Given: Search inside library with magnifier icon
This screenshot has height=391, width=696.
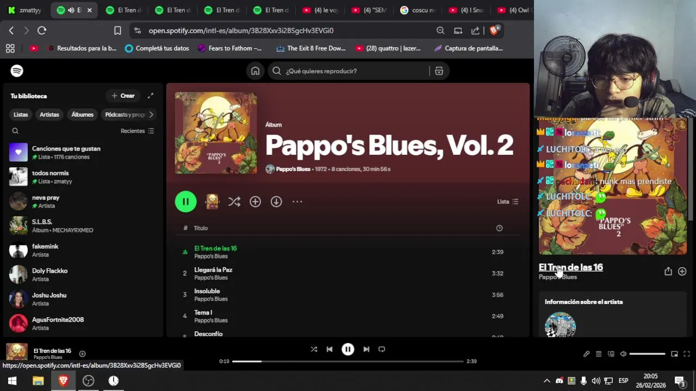Looking at the screenshot, I should point(15,131).
